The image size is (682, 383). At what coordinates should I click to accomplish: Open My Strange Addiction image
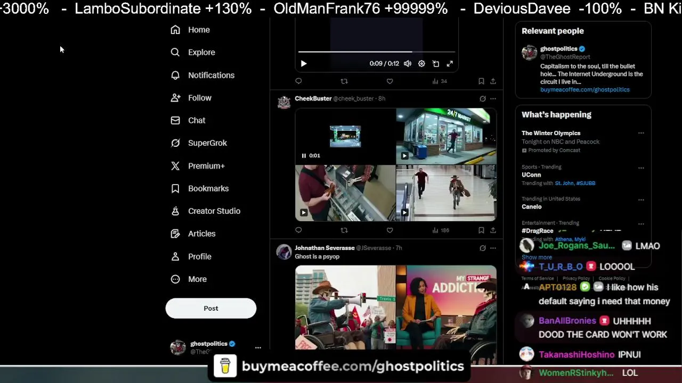coord(446,307)
